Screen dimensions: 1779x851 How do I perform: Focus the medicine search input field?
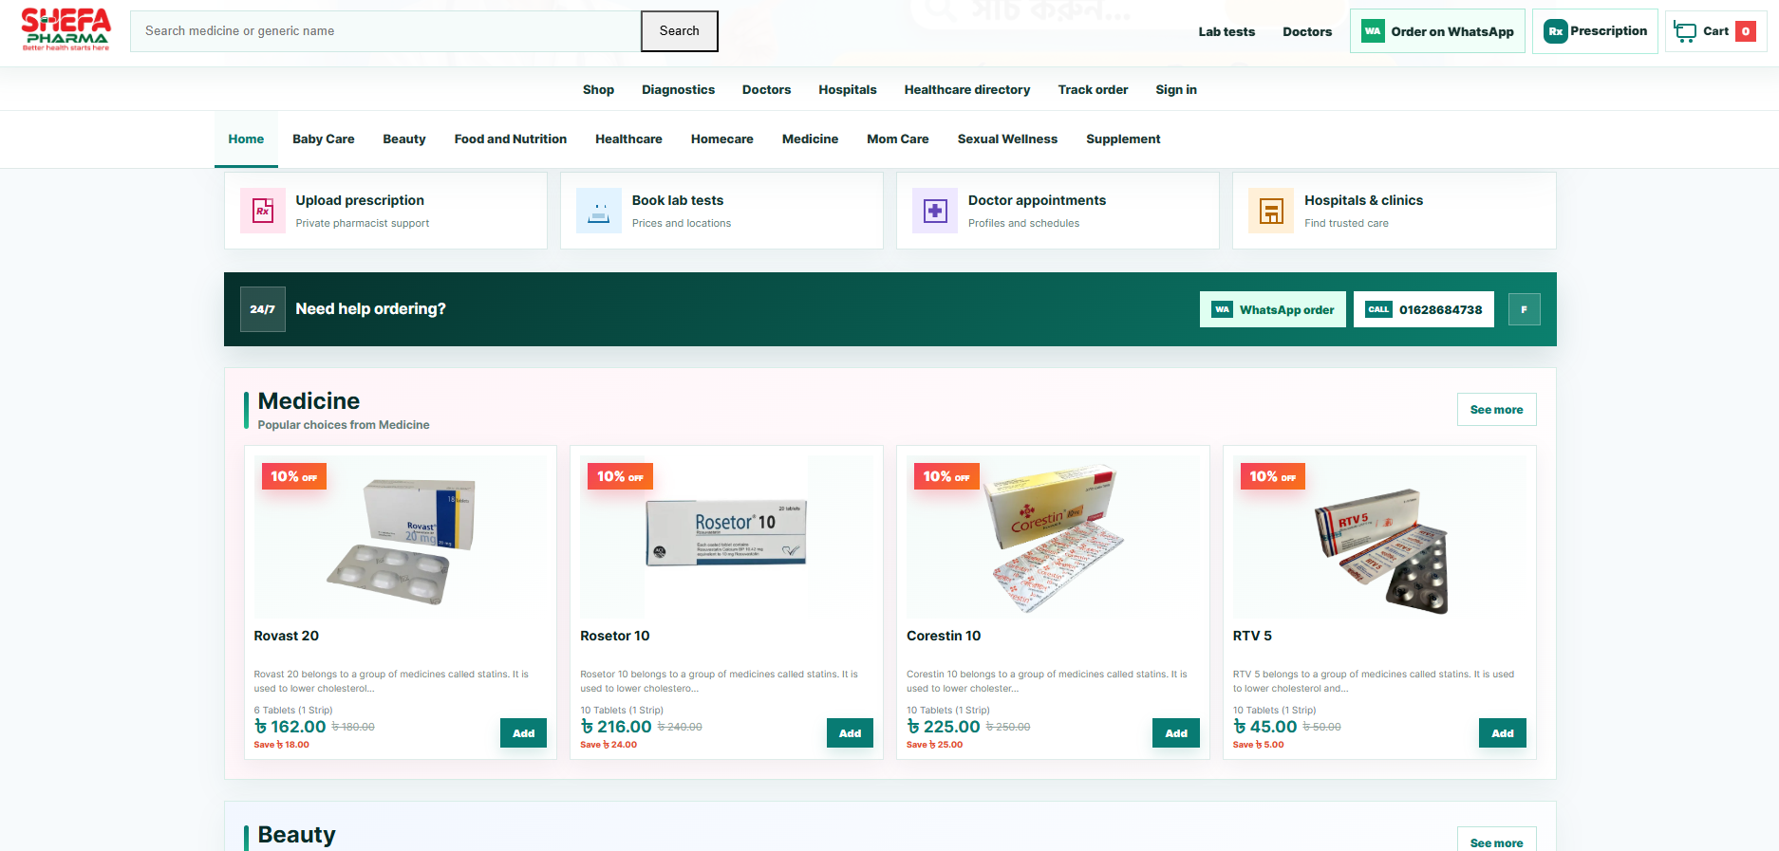click(385, 31)
